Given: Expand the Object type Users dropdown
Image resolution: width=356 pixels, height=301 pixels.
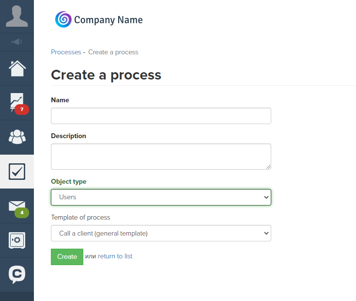Looking at the screenshot, I should [x=161, y=197].
